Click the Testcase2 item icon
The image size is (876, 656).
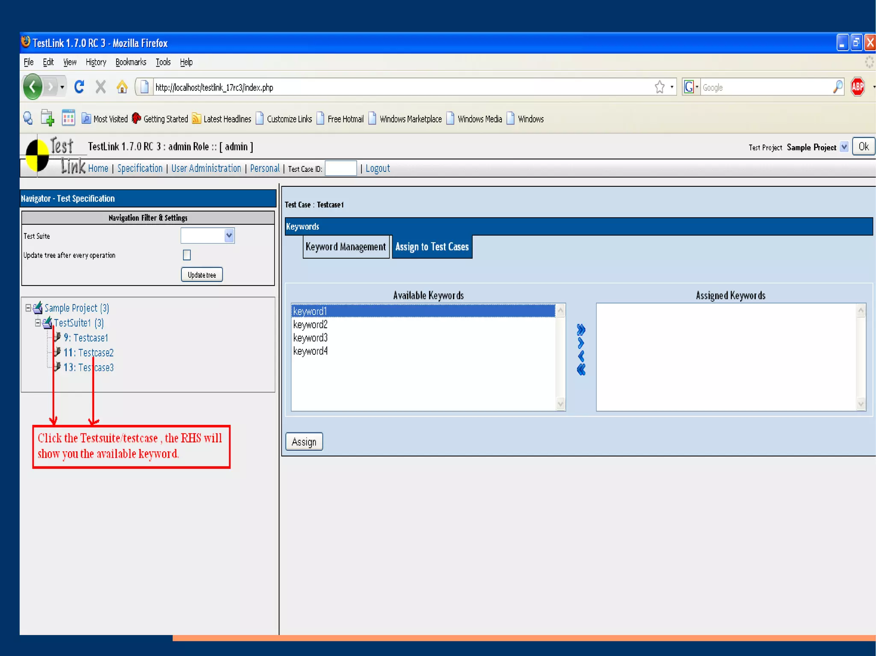point(57,352)
